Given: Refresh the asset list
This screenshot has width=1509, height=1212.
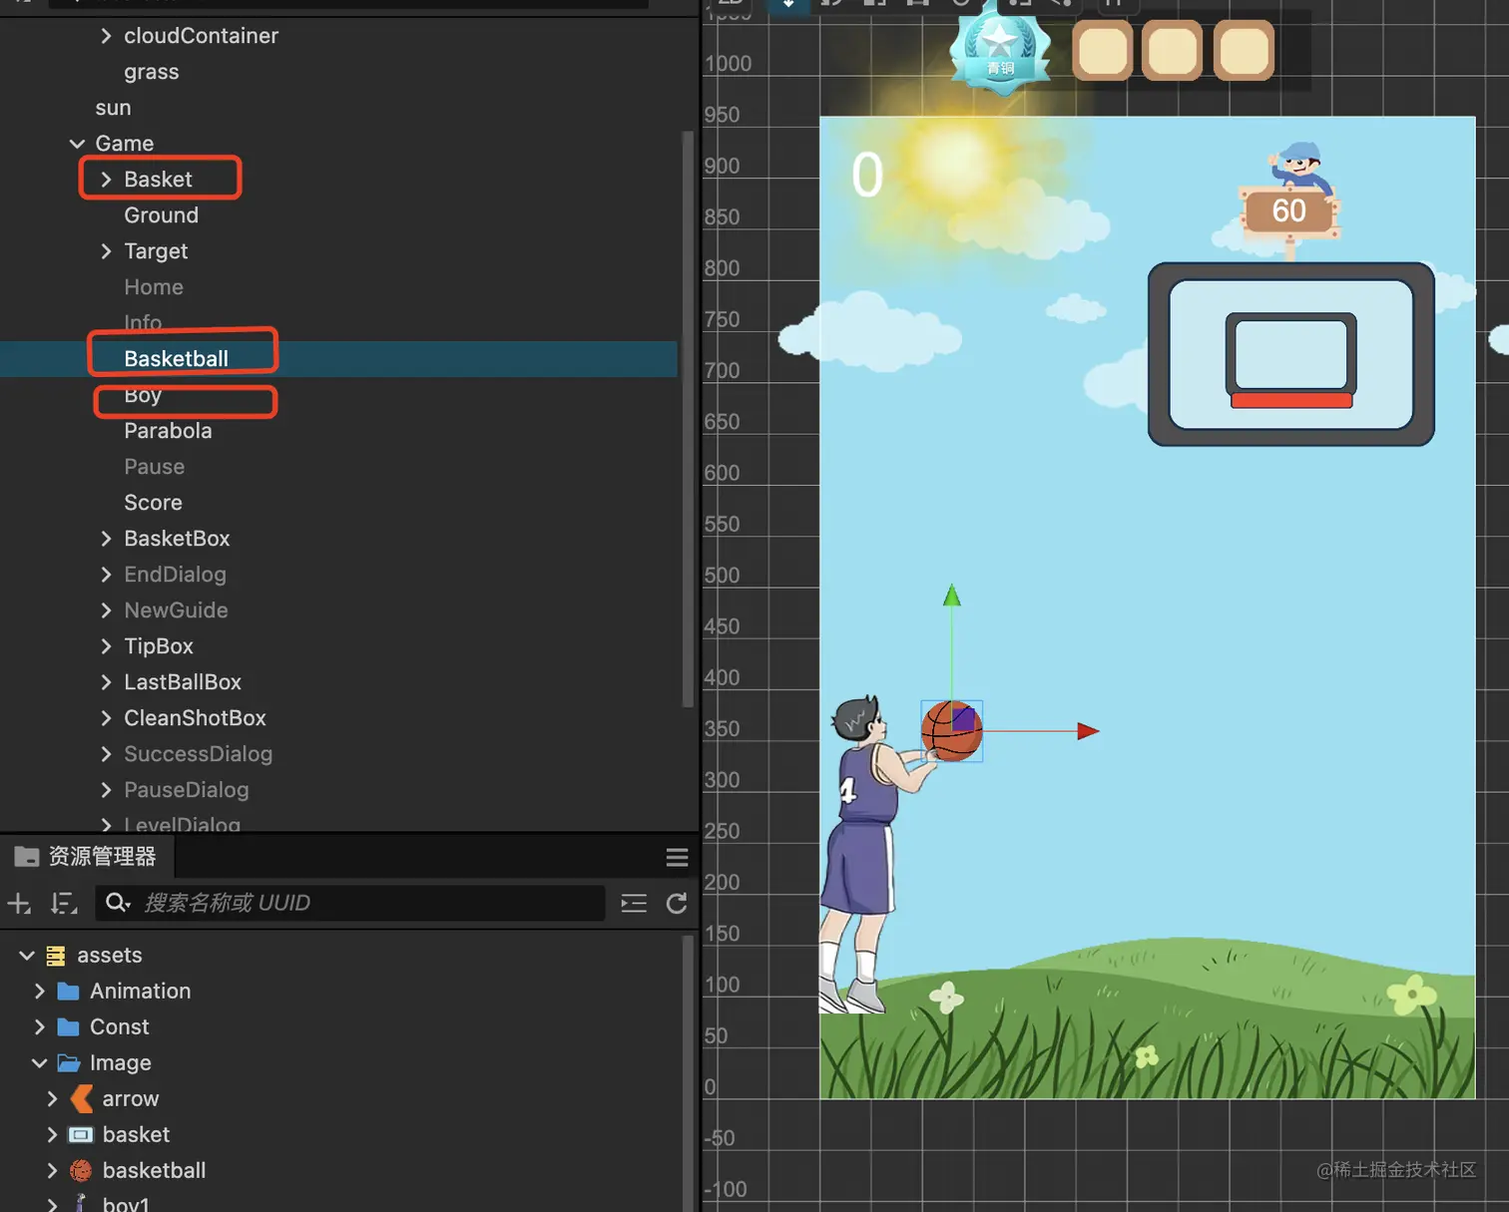Looking at the screenshot, I should point(677,904).
